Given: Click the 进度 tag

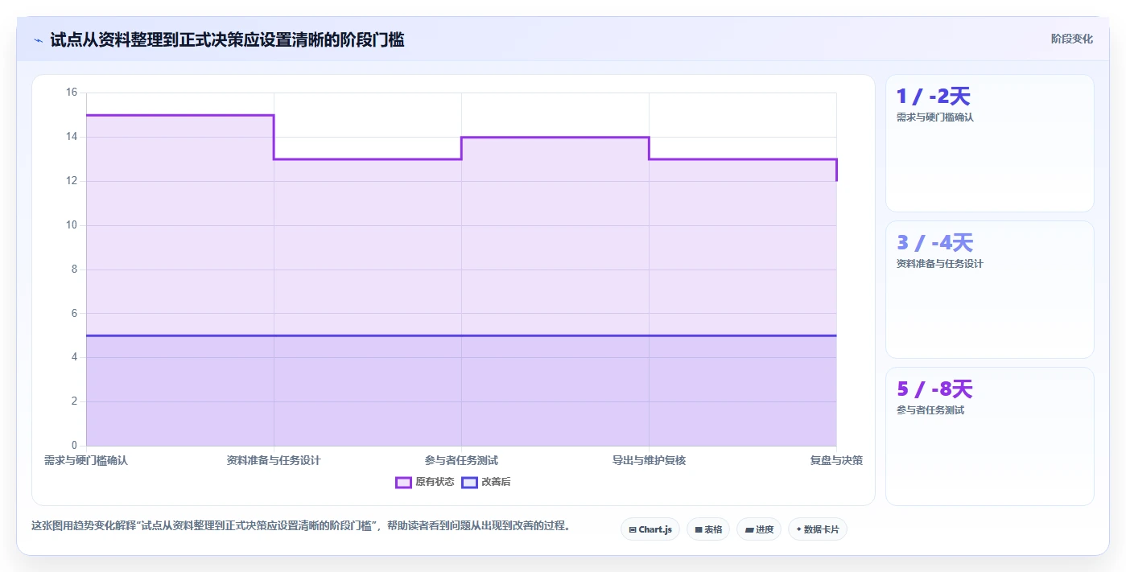Looking at the screenshot, I should [759, 529].
